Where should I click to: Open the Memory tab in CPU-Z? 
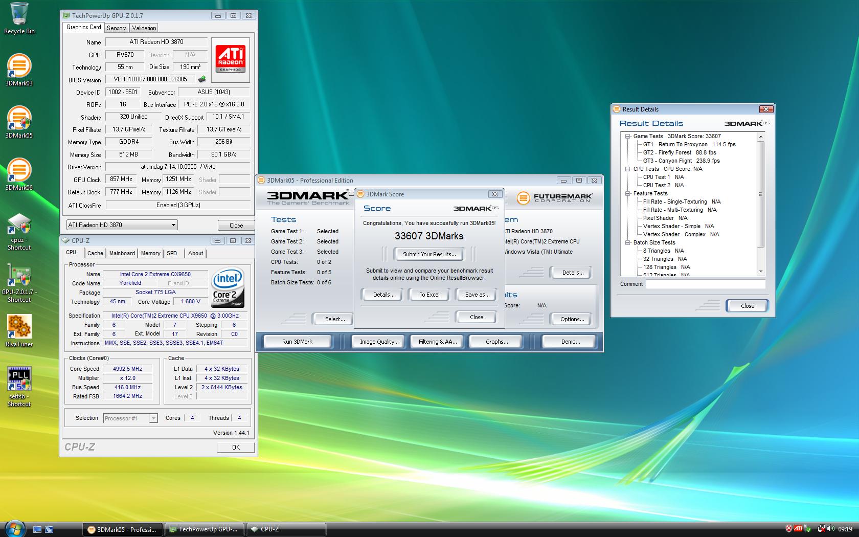(150, 253)
